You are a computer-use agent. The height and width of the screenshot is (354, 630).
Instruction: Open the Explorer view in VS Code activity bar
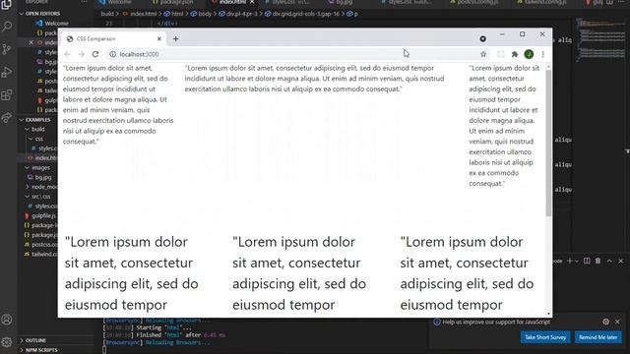(7, 4)
